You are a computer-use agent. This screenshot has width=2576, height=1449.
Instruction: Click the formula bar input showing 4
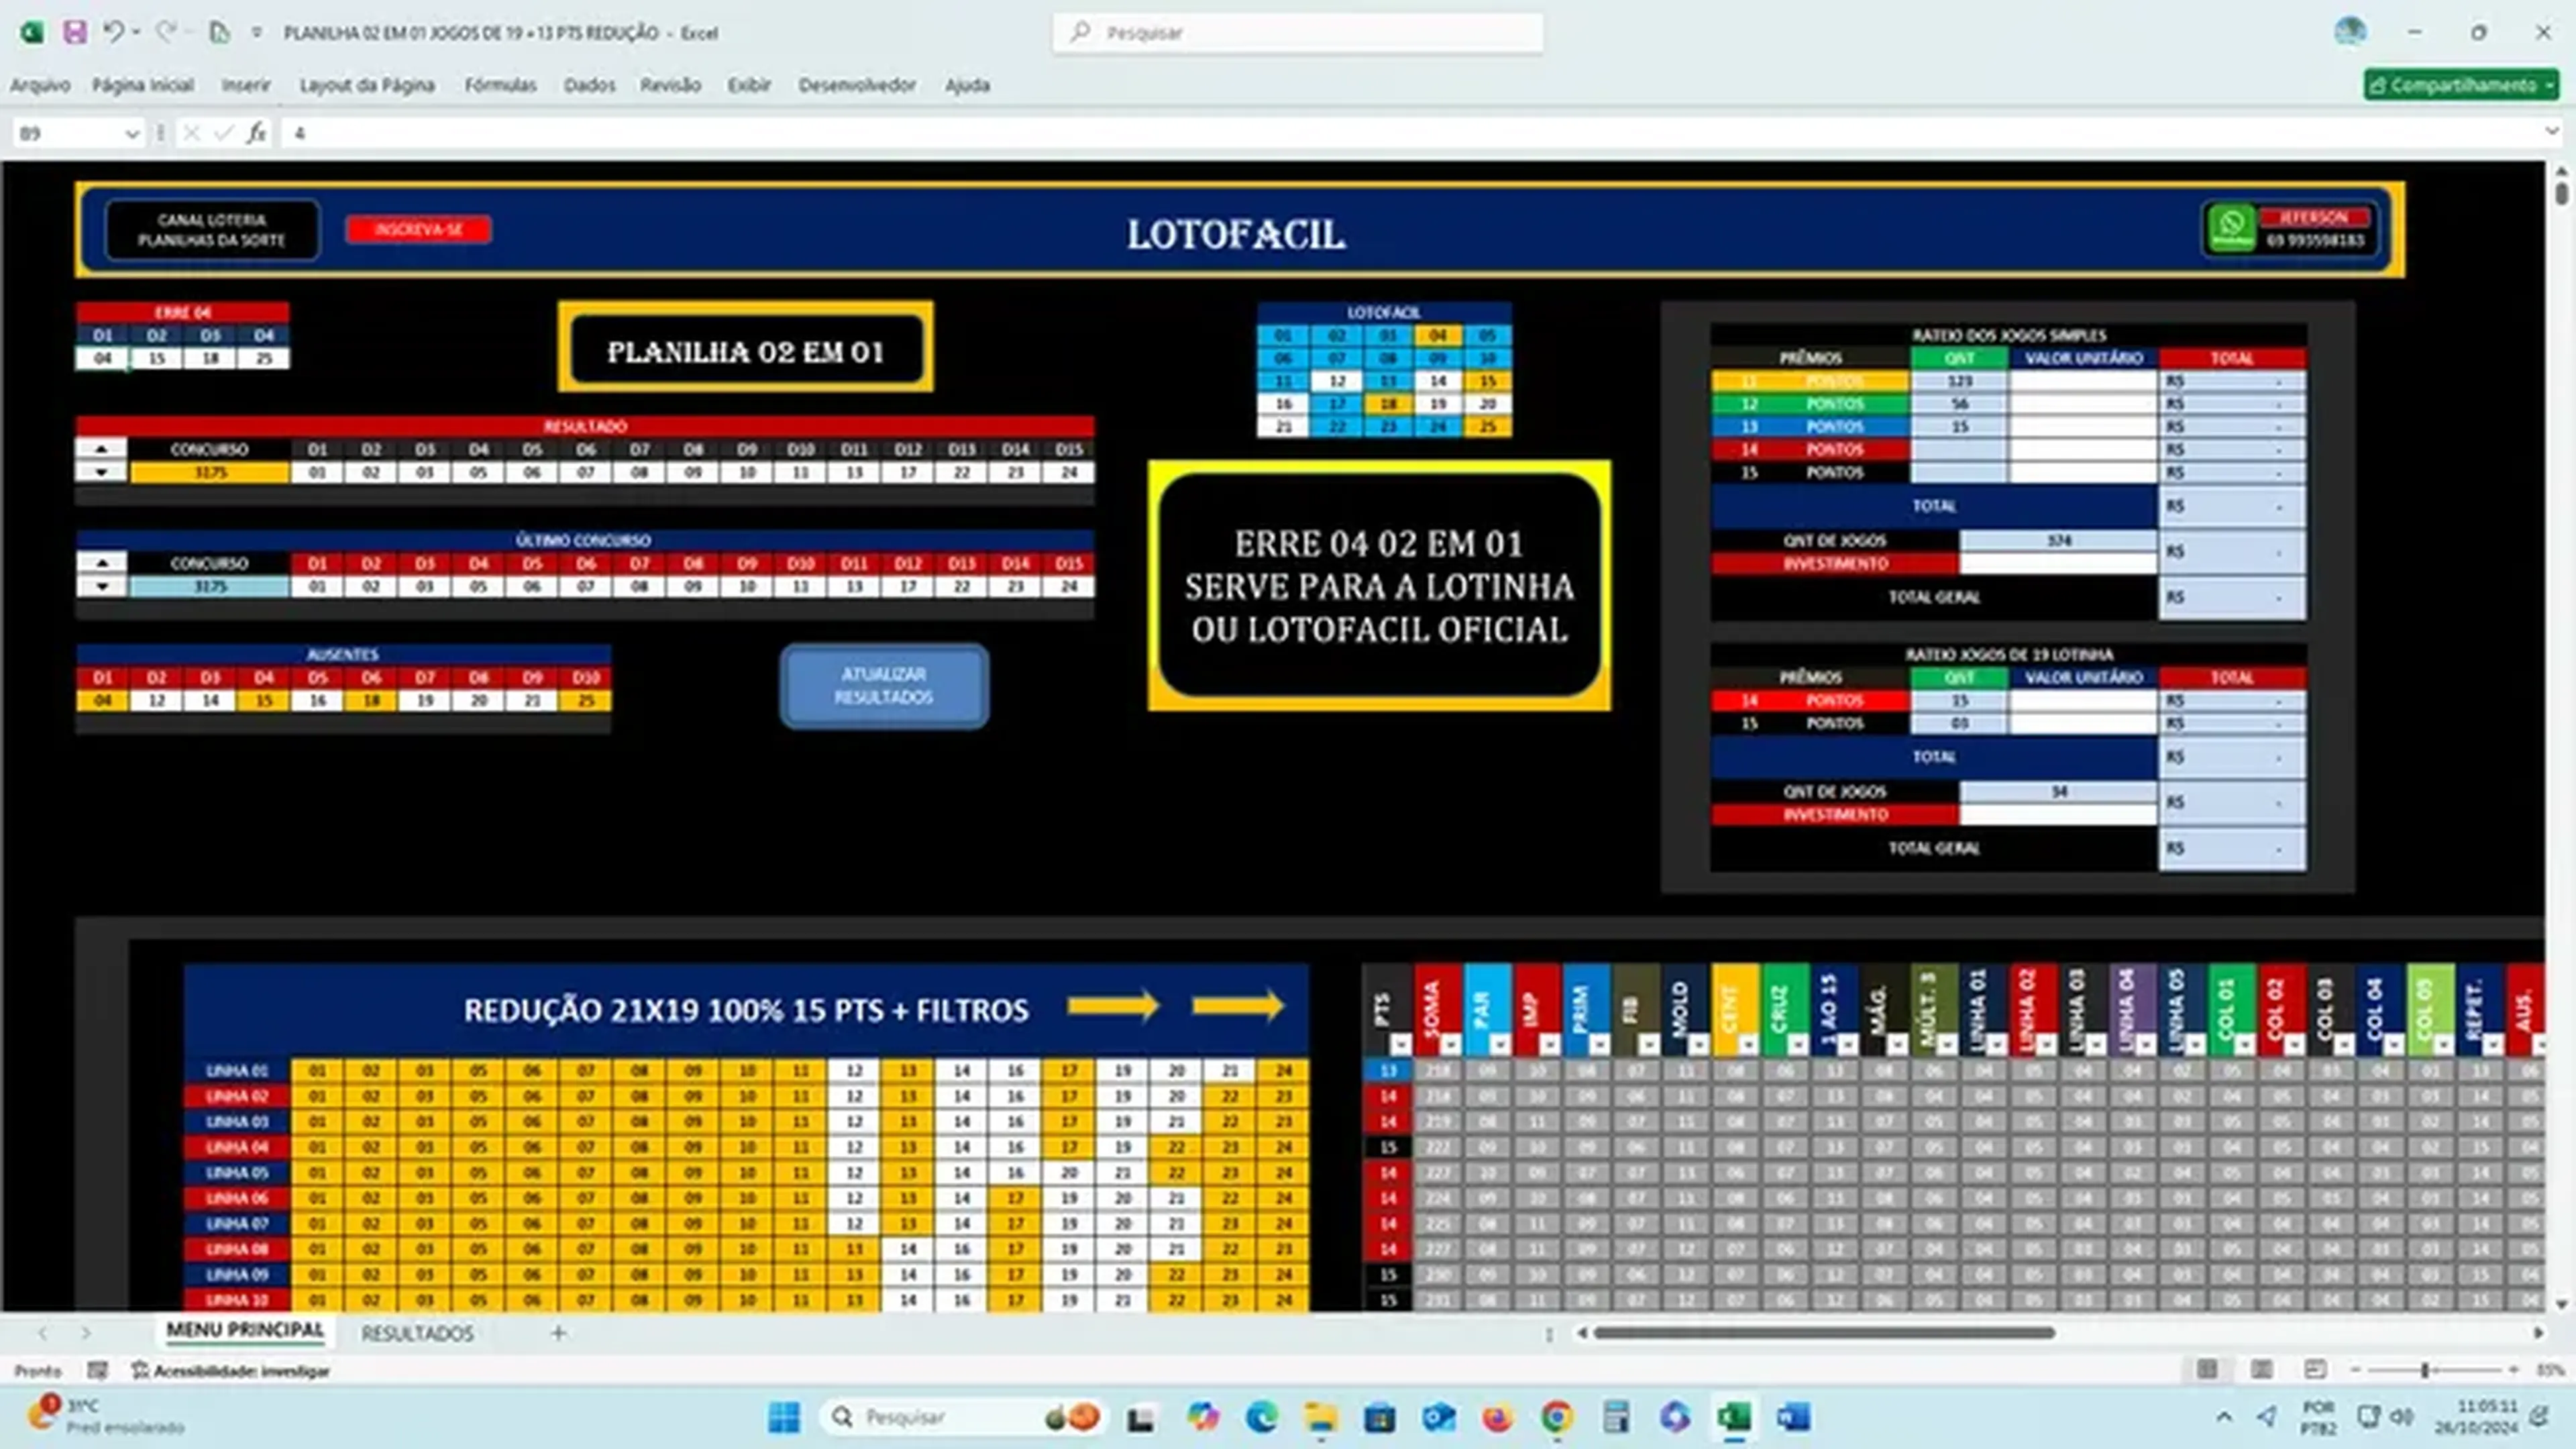(x=1410, y=133)
